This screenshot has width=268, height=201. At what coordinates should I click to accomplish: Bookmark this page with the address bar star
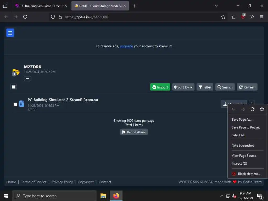coord(223,17)
